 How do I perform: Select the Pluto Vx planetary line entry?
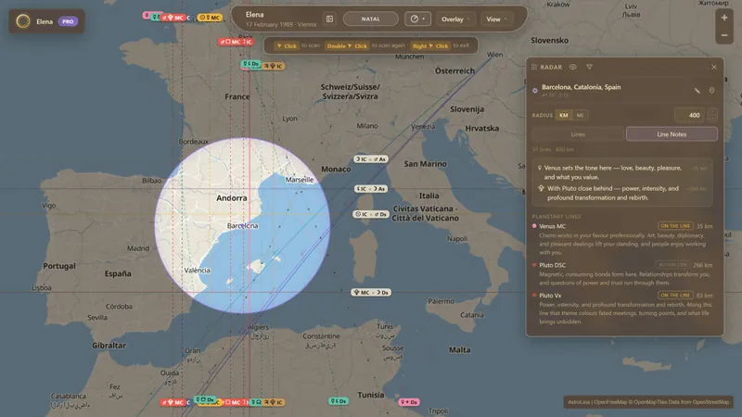click(623, 309)
